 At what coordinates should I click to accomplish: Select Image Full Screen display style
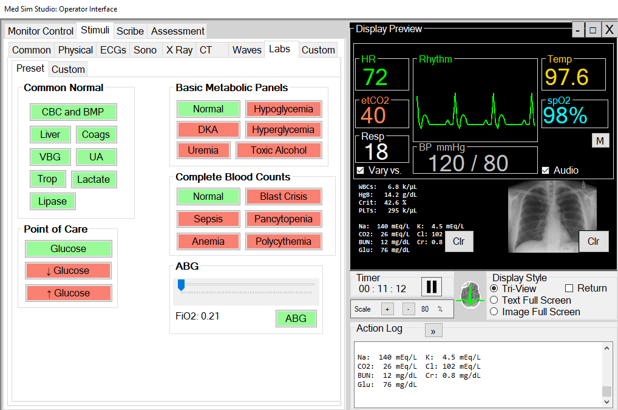(494, 312)
